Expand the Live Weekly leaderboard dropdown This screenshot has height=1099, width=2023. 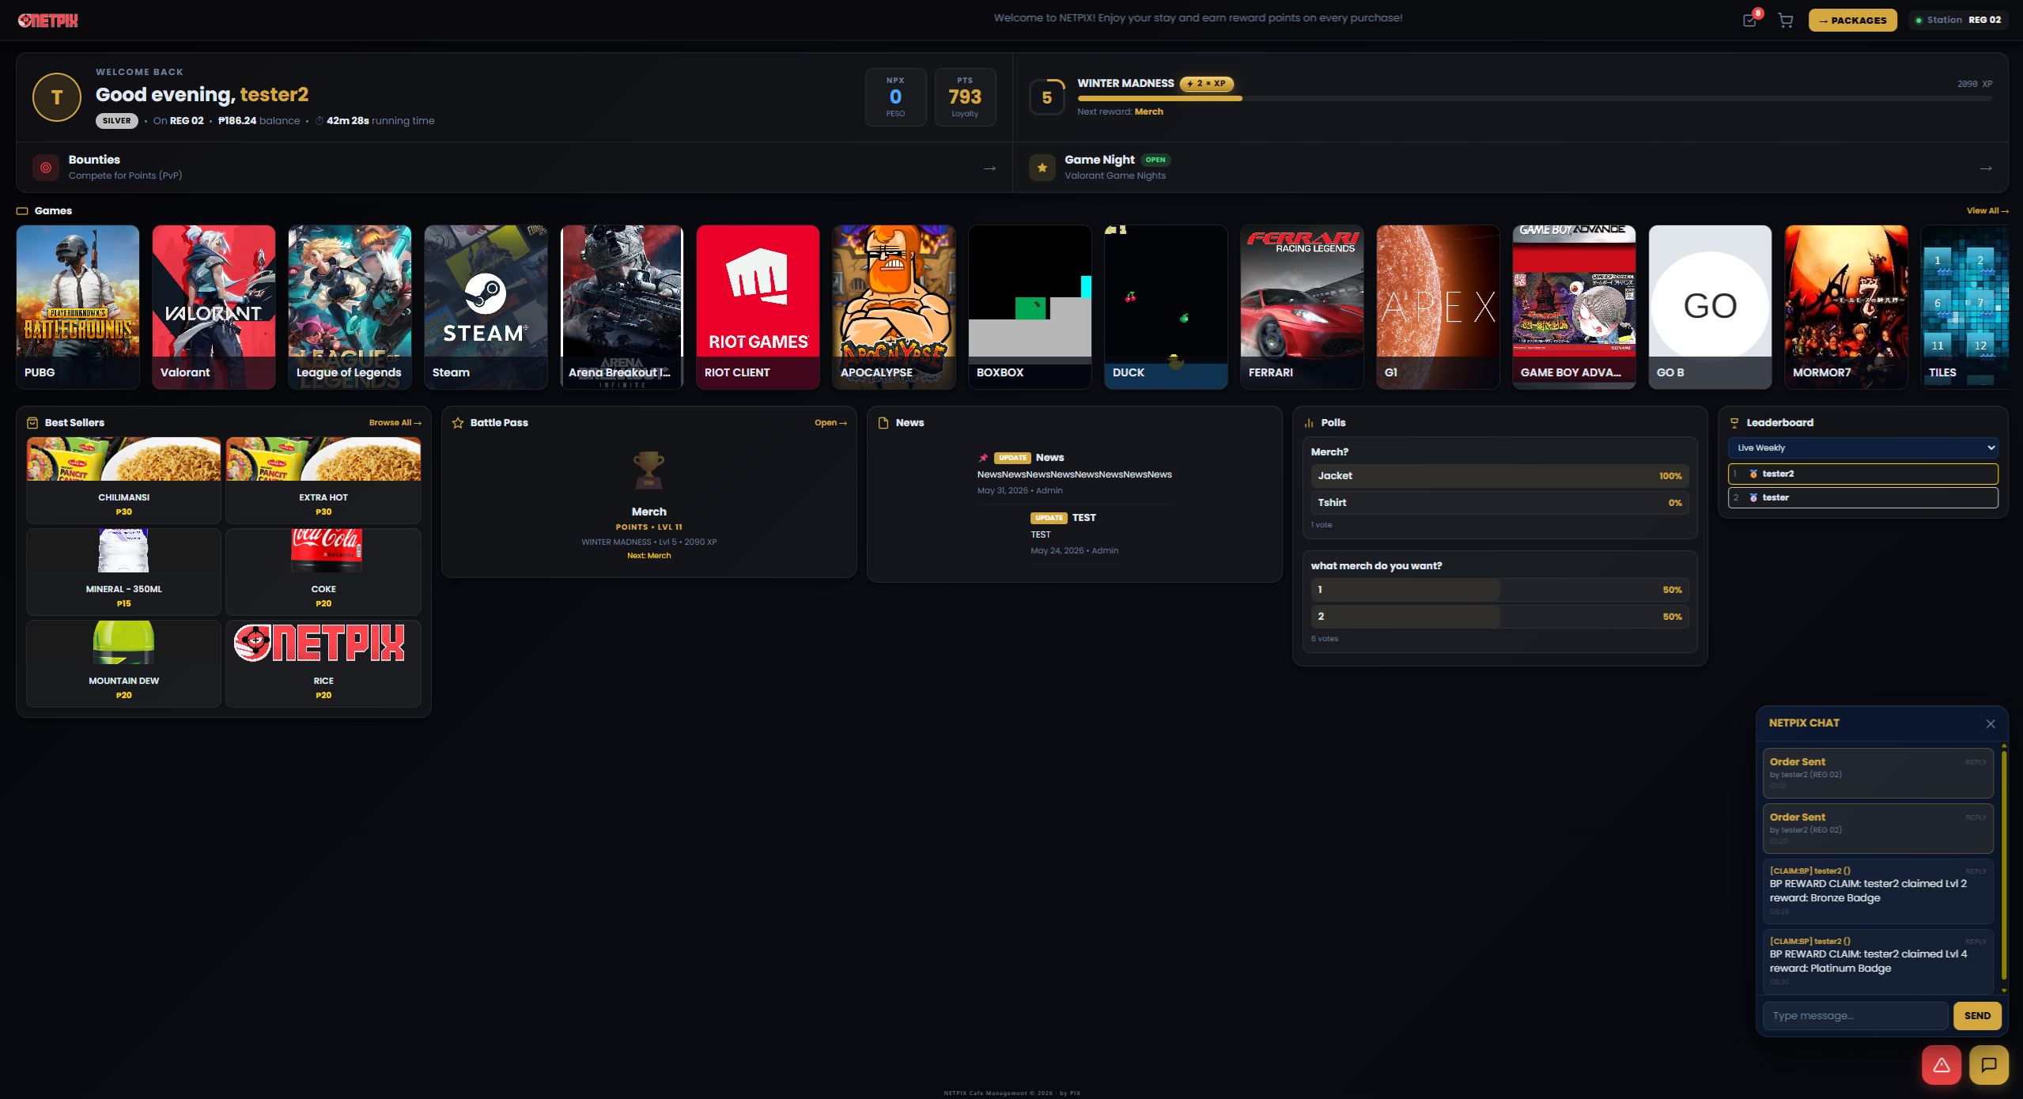pos(1863,448)
